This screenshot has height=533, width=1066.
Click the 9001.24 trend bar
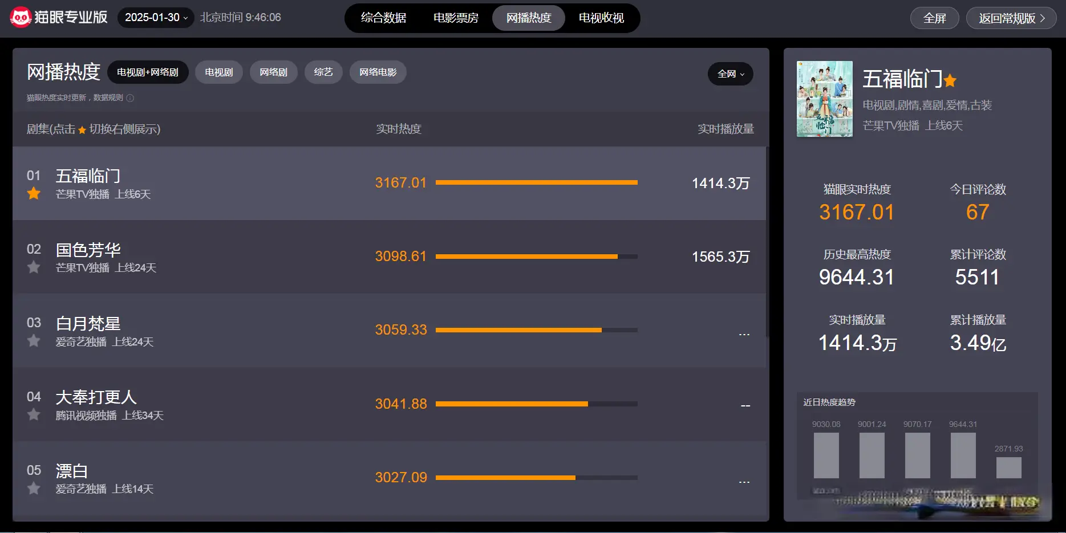(x=872, y=455)
